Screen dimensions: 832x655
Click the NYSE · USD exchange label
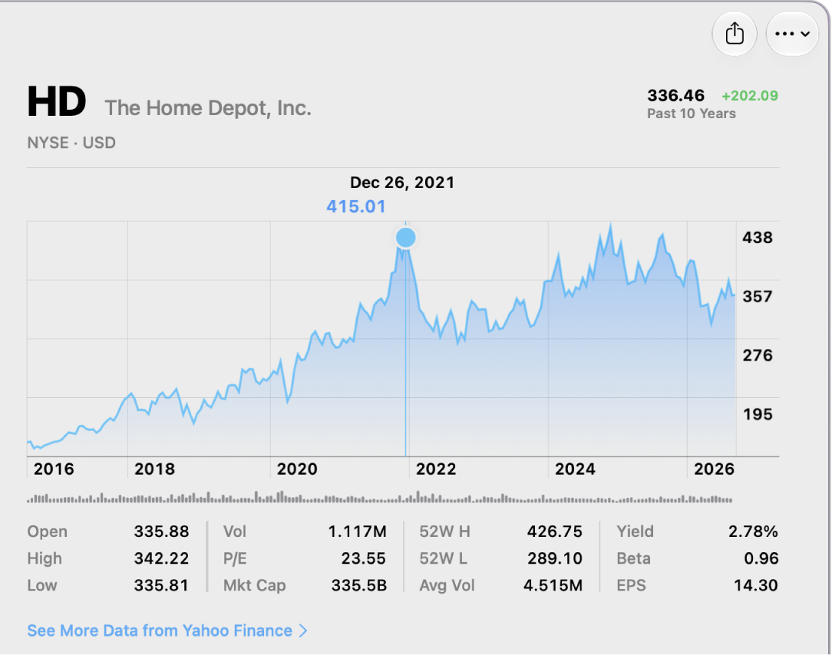point(71,143)
